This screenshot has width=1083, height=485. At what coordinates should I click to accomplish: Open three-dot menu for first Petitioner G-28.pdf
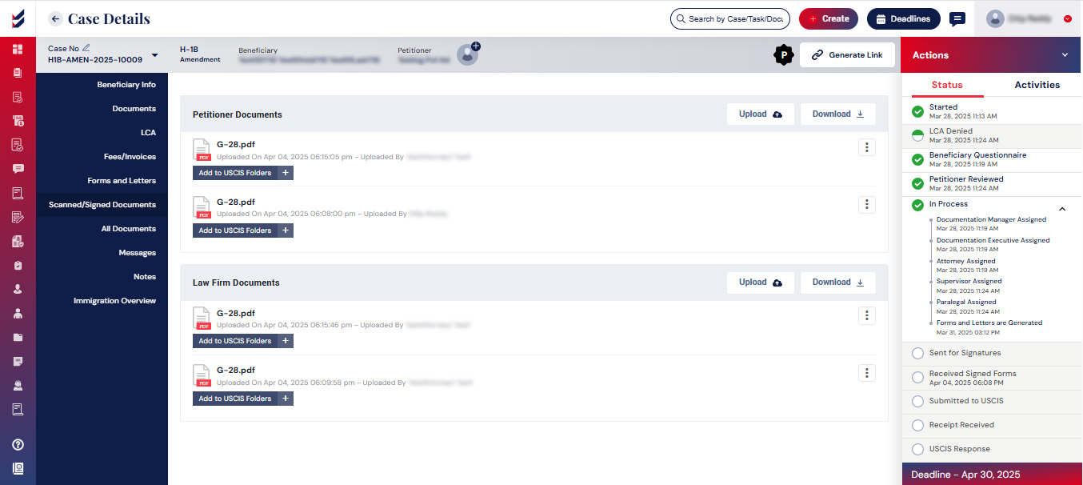click(866, 147)
